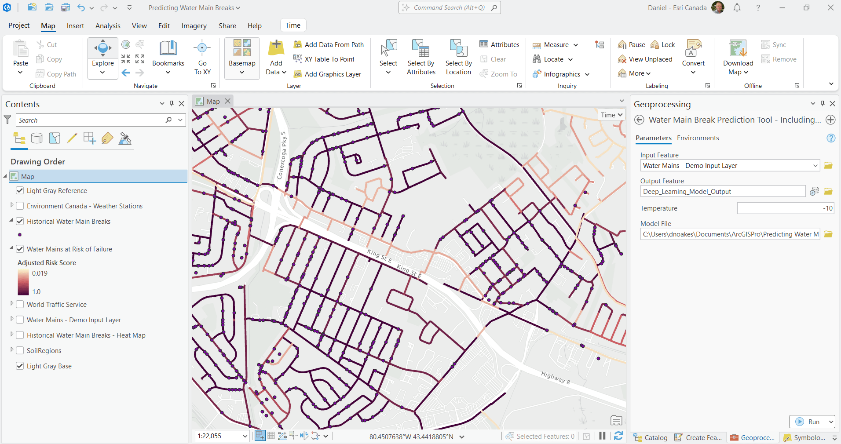This screenshot has width=841, height=444.
Task: Browse for Input Feature folder icon
Action: 828,166
